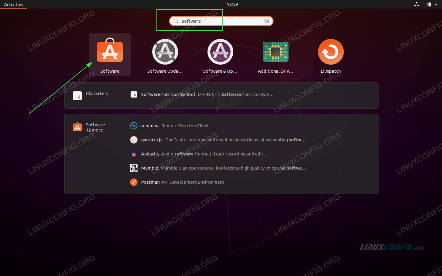Screen dimensions: 442x276
Task: Open Additional Drivers chip icon
Action: click(276, 52)
